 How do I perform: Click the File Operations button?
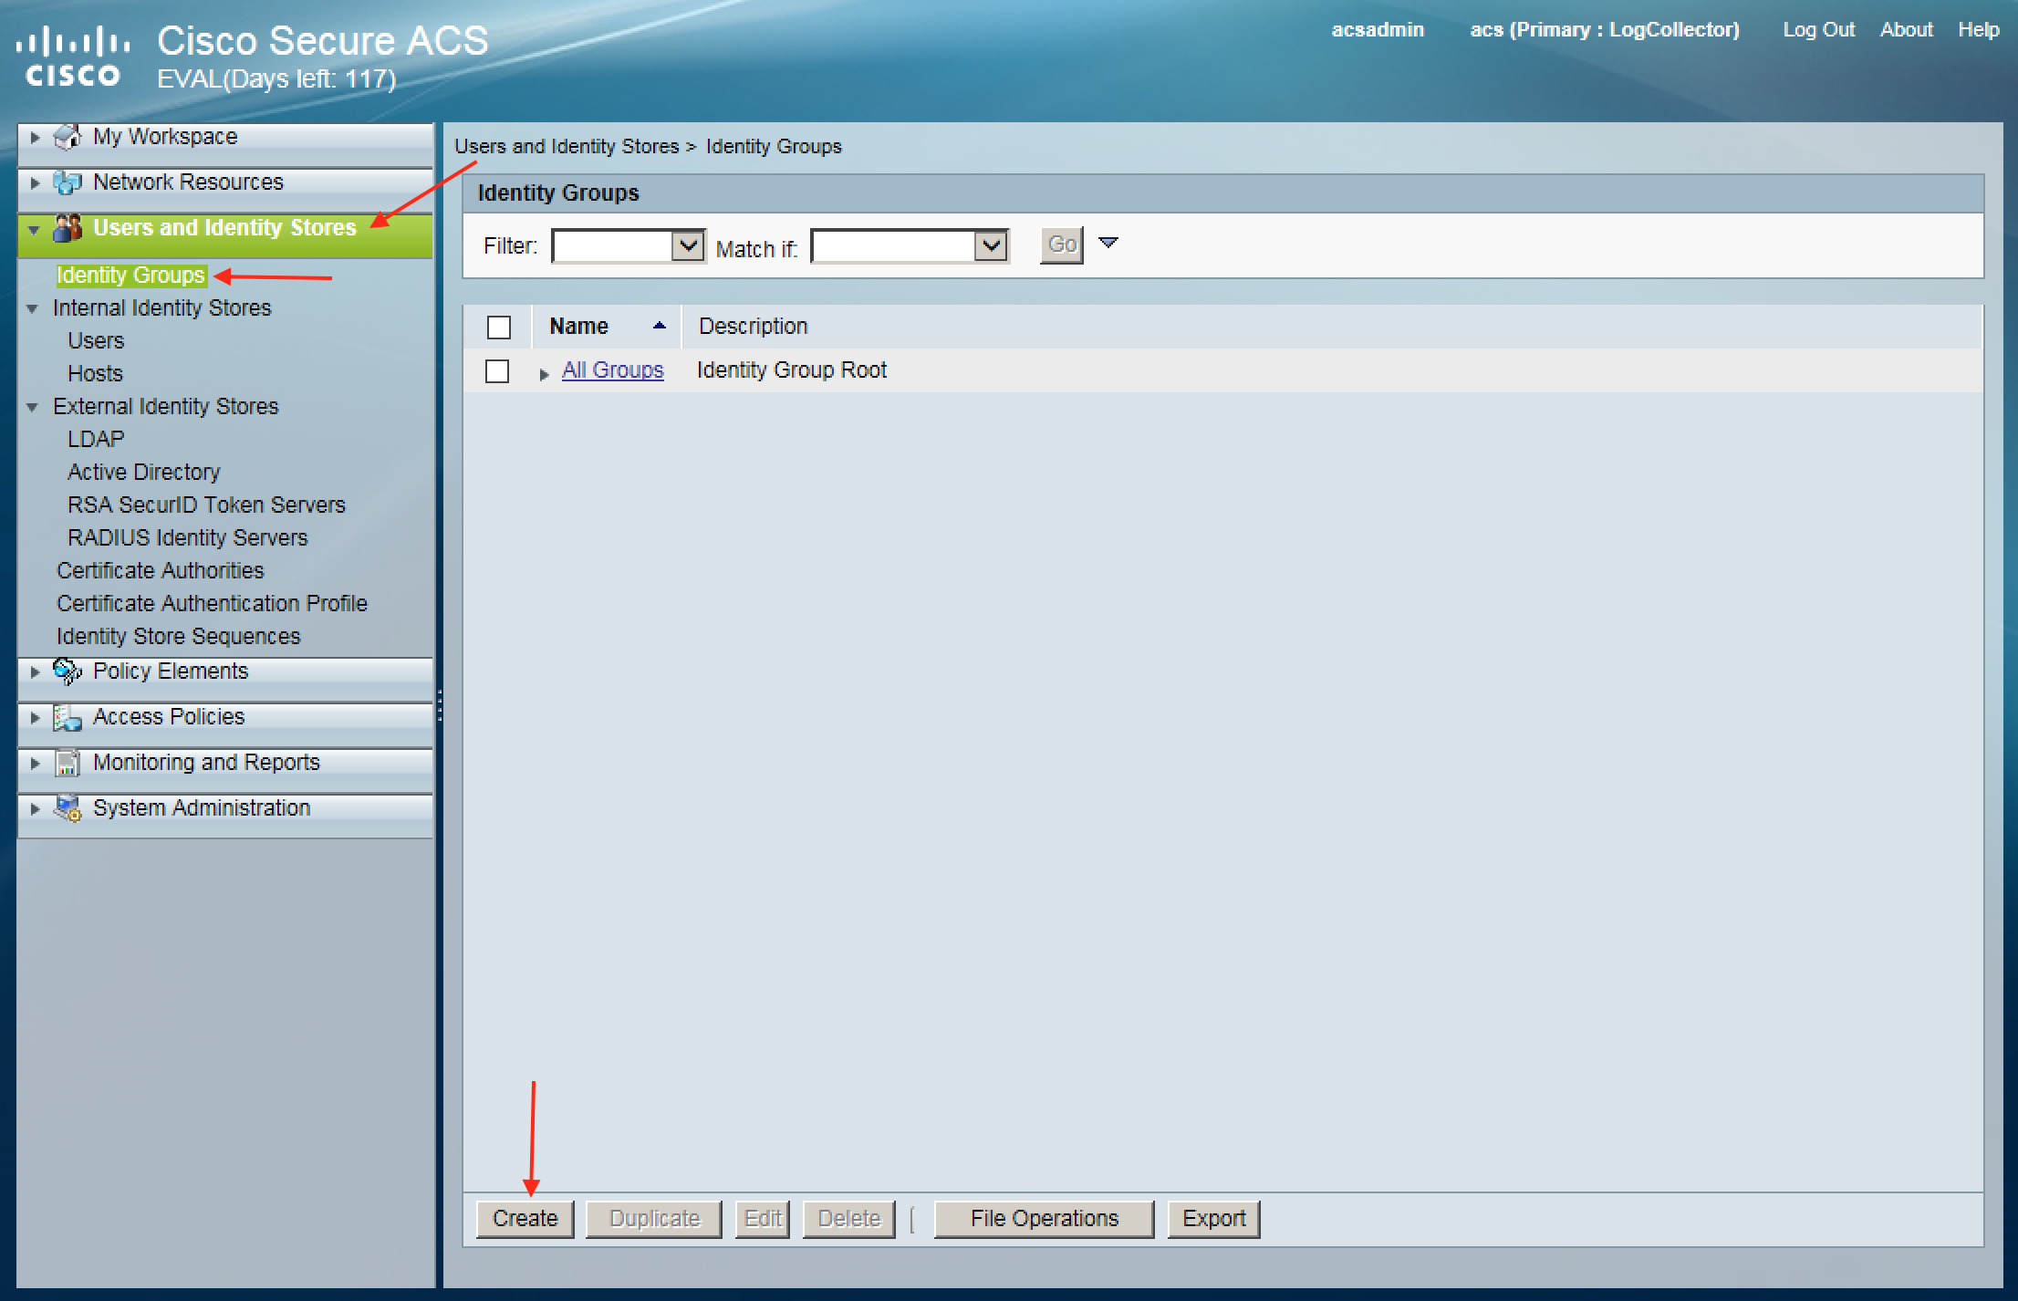pyautogui.click(x=1044, y=1219)
